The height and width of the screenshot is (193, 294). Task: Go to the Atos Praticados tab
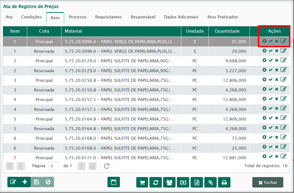coord(222,17)
